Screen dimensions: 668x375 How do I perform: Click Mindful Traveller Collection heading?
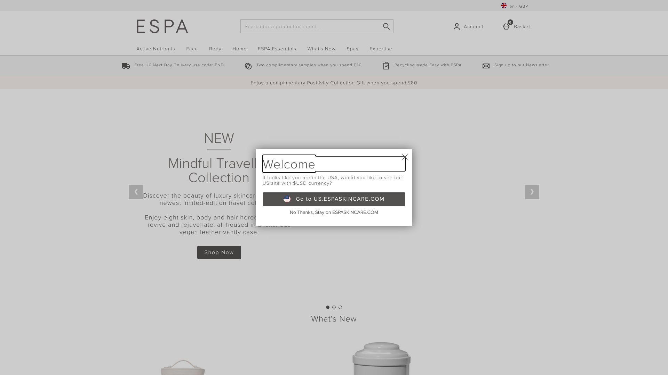coord(212,170)
